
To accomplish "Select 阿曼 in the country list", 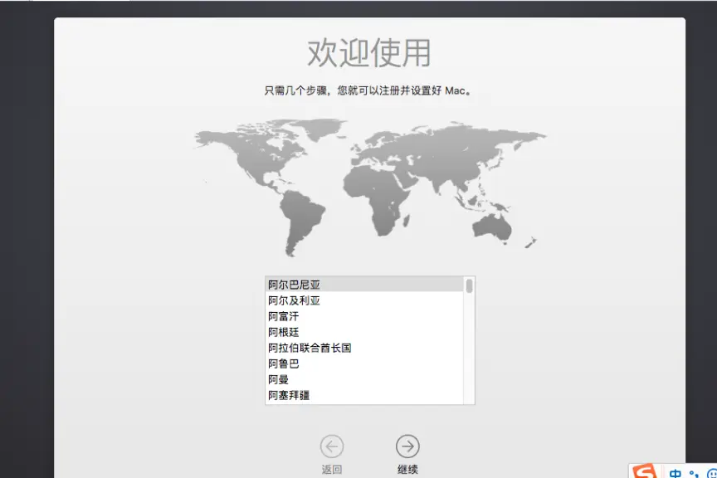I will click(364, 379).
